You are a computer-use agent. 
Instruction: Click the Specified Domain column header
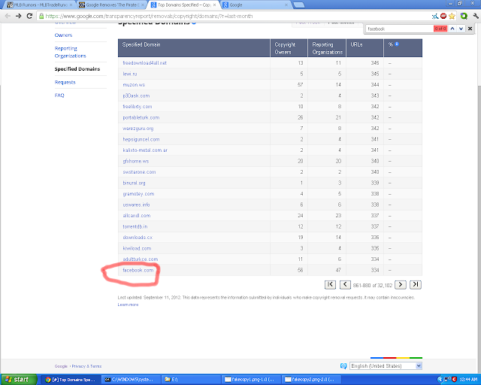[x=194, y=48]
